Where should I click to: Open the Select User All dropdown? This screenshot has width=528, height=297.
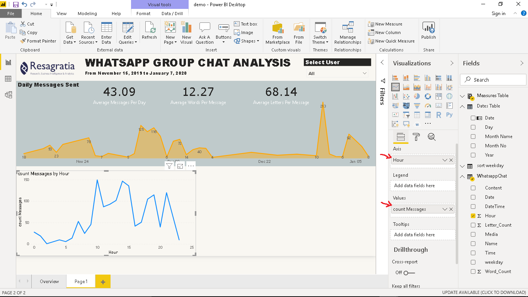click(x=364, y=73)
